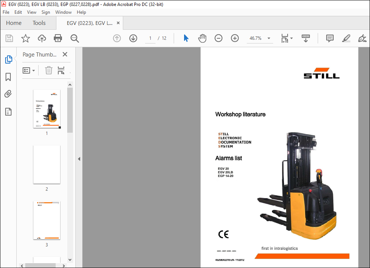Image resolution: width=370 pixels, height=268 pixels.
Task: Click the 'Page Thumb...' panel title
Action: (x=39, y=55)
